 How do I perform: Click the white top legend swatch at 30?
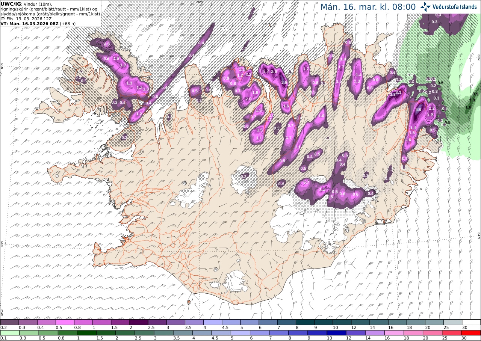pos(471,322)
